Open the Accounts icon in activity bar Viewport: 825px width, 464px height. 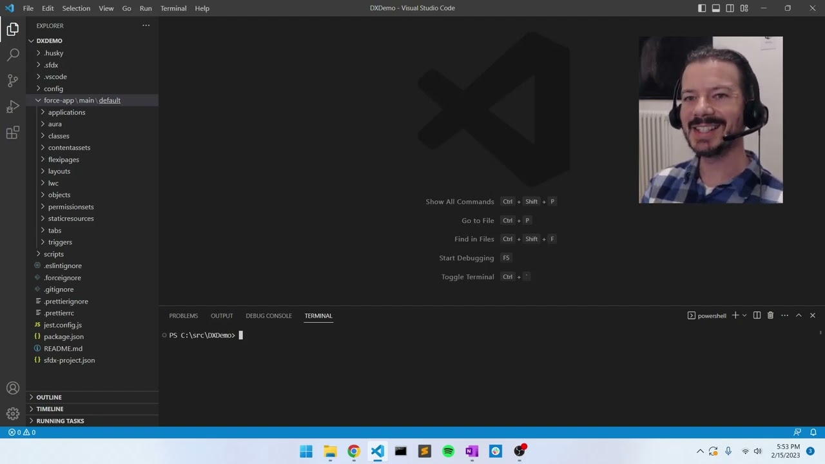[x=13, y=388]
